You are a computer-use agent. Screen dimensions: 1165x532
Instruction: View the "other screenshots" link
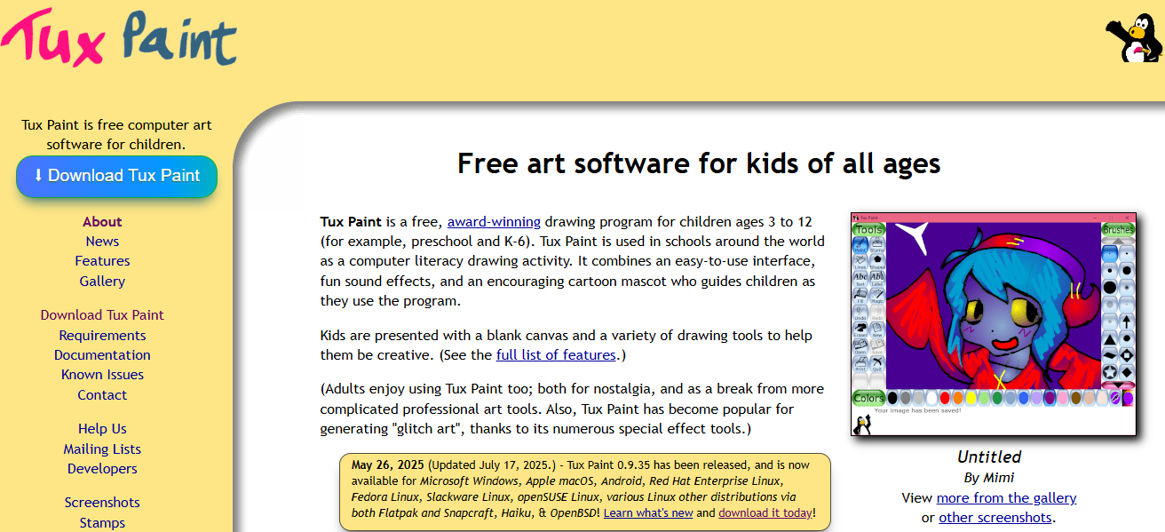coord(995,518)
